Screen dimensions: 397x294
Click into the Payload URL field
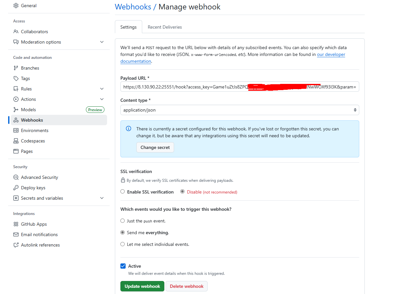point(240,87)
